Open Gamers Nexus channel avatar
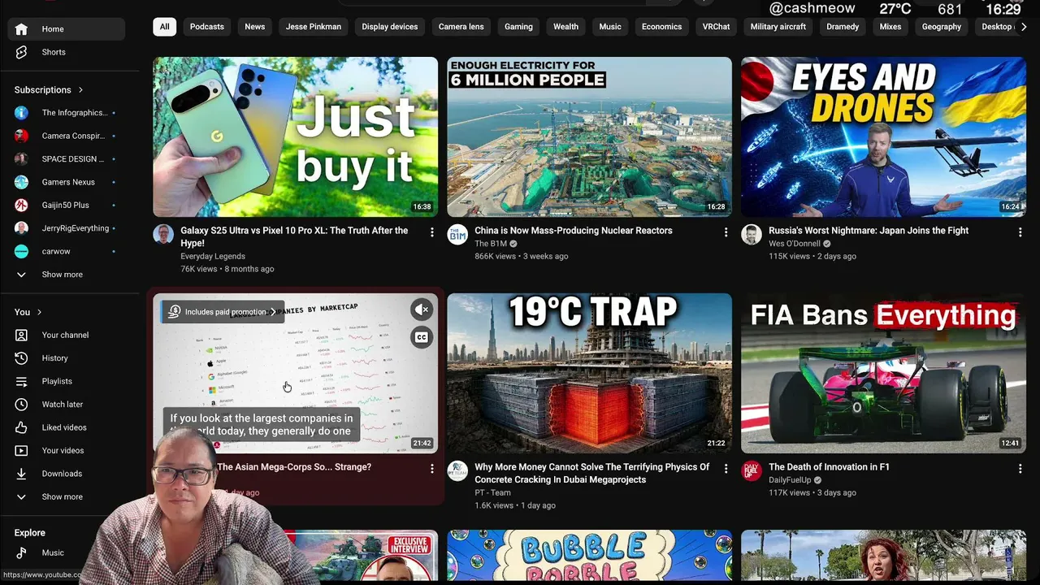This screenshot has height=585, width=1040. coord(22,182)
